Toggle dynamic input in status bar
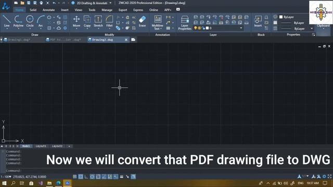Image resolution: width=333 pixels, height=187 pixels. (116, 177)
